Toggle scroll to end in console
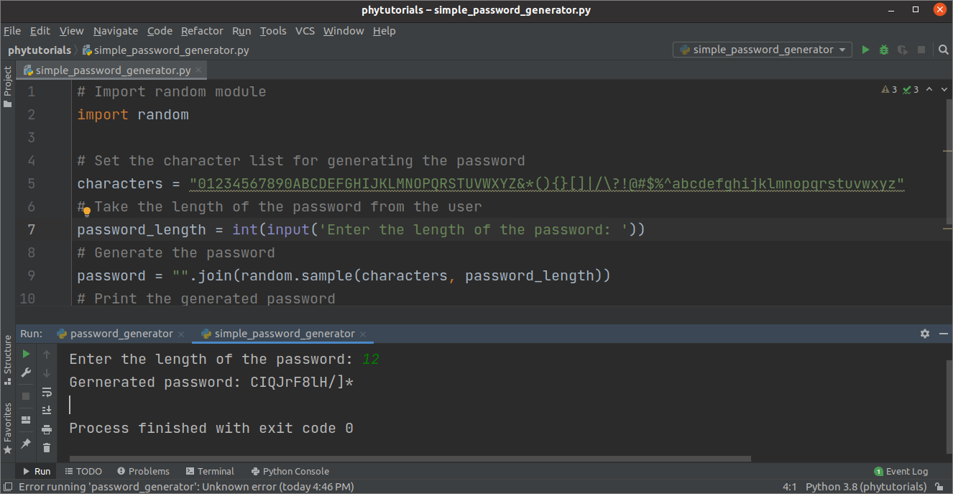The height and width of the screenshot is (494, 953). (47, 410)
